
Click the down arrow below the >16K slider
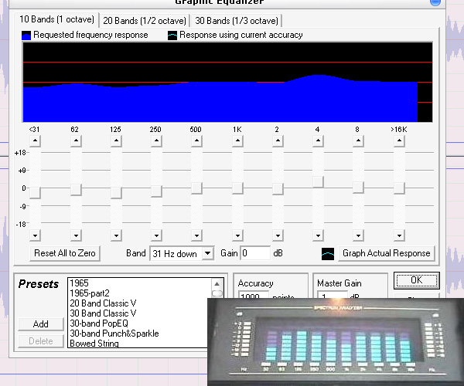[x=399, y=235]
